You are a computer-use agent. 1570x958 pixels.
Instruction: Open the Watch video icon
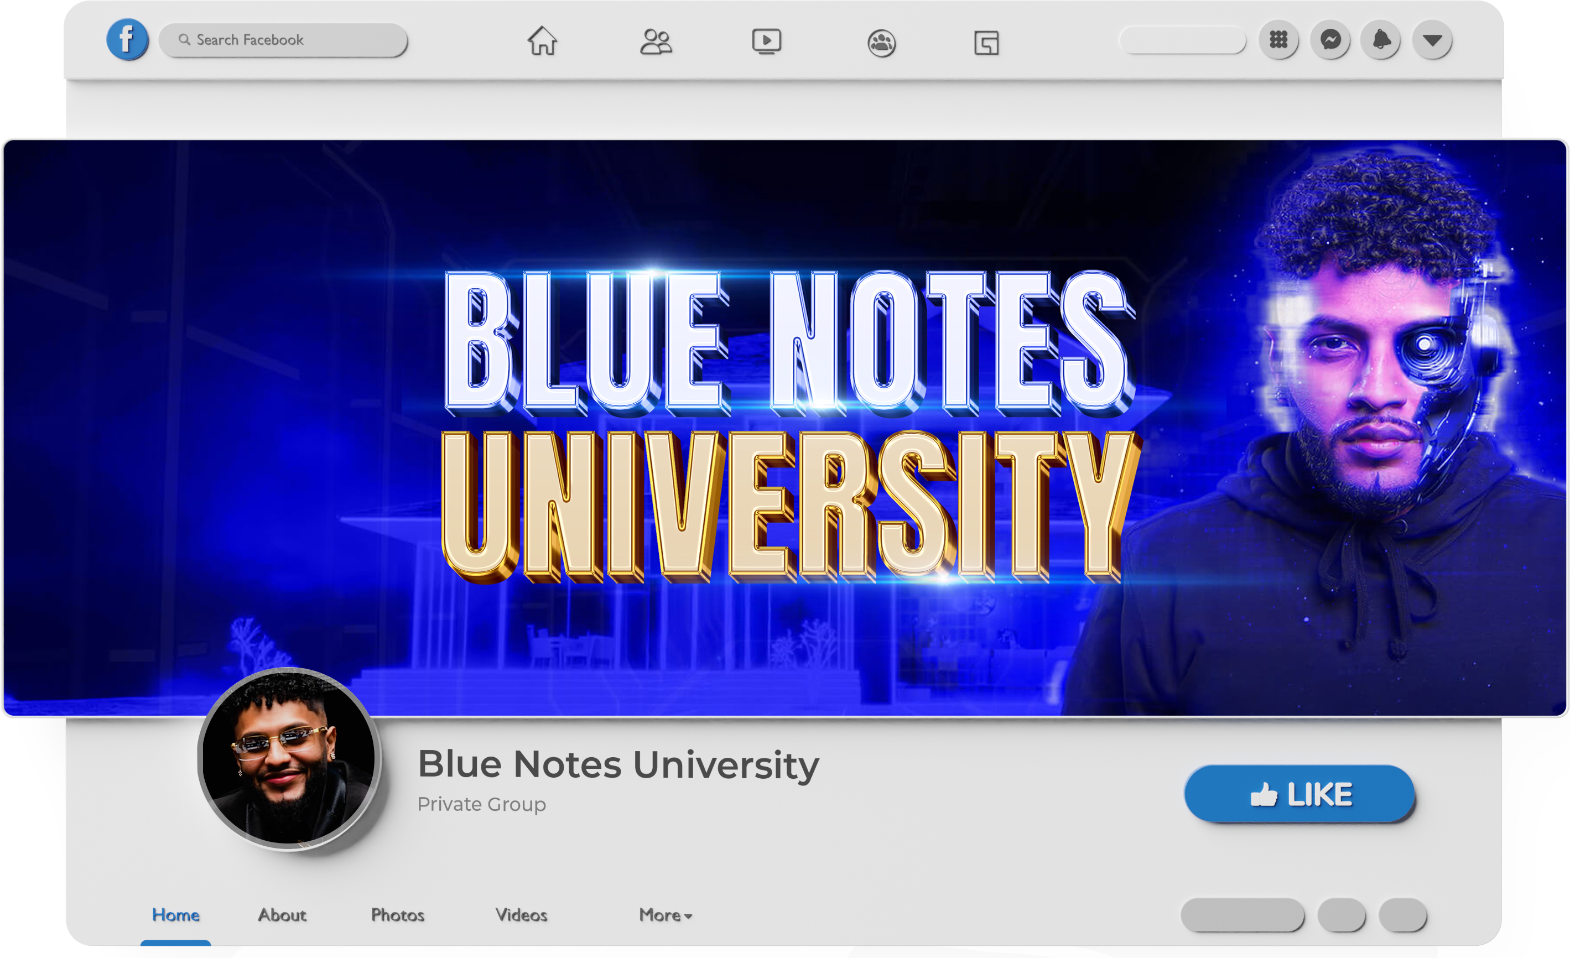pos(767,42)
